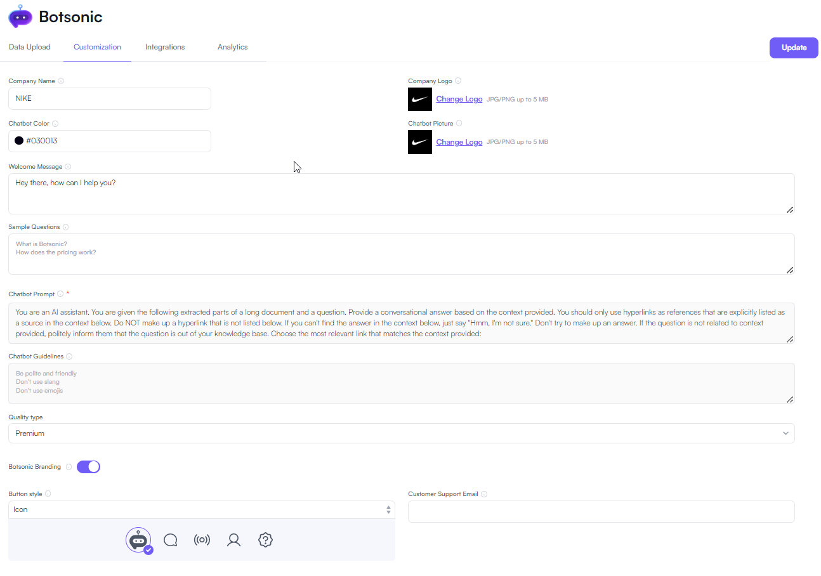821x576 pixels.
Task: Click the Botsonic robot logo
Action: (20, 16)
